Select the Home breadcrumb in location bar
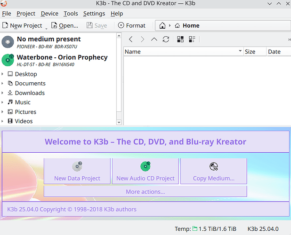The width and height of the screenshot is (291, 235). tap(187, 25)
